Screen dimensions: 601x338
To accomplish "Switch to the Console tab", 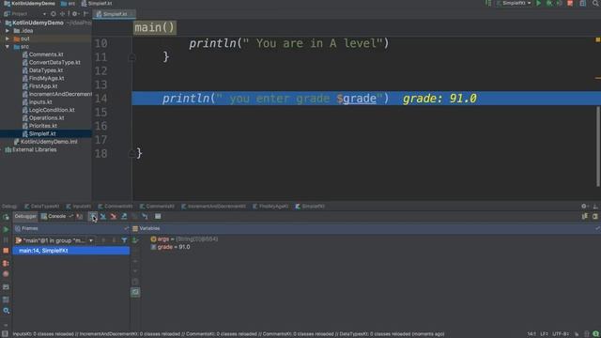I will [54, 217].
